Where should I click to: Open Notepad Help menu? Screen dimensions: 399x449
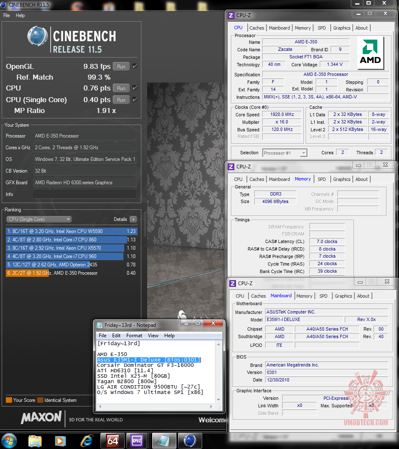click(169, 336)
